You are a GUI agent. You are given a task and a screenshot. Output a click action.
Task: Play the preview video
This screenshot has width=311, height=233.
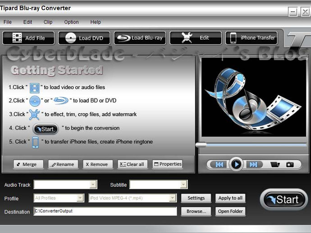click(236, 164)
